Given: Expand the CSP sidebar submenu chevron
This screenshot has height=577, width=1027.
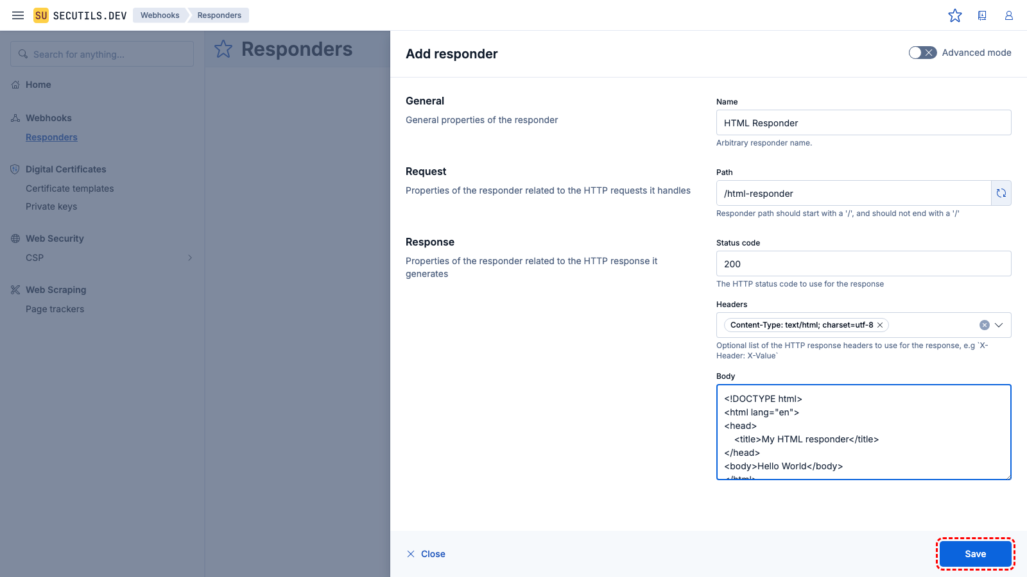Looking at the screenshot, I should tap(190, 258).
